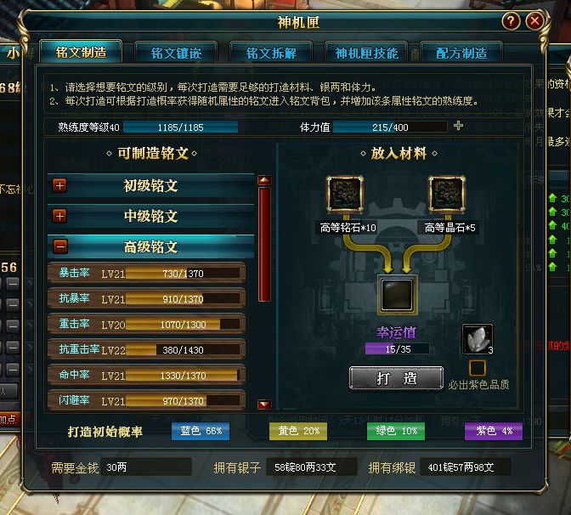
Task: Open the 神机匣技能 tab
Action: pos(366,53)
